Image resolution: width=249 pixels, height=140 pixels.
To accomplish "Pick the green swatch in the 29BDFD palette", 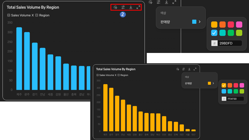I will (231, 33).
